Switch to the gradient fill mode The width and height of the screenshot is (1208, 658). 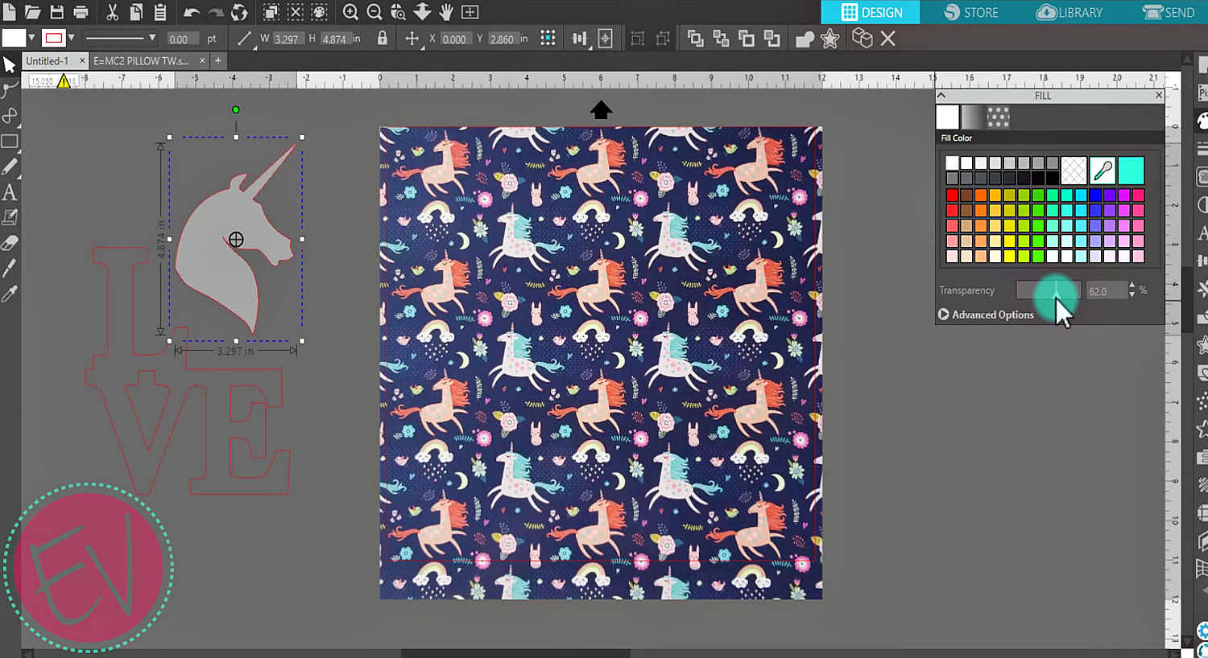pos(973,117)
